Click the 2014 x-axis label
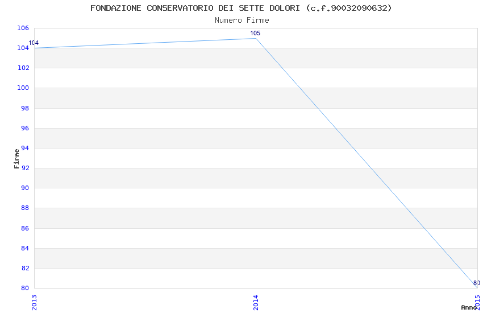The height and width of the screenshot is (313, 483). point(256,303)
